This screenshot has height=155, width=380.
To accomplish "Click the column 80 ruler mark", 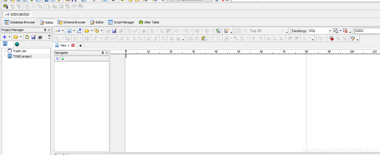I will click(307, 52).
